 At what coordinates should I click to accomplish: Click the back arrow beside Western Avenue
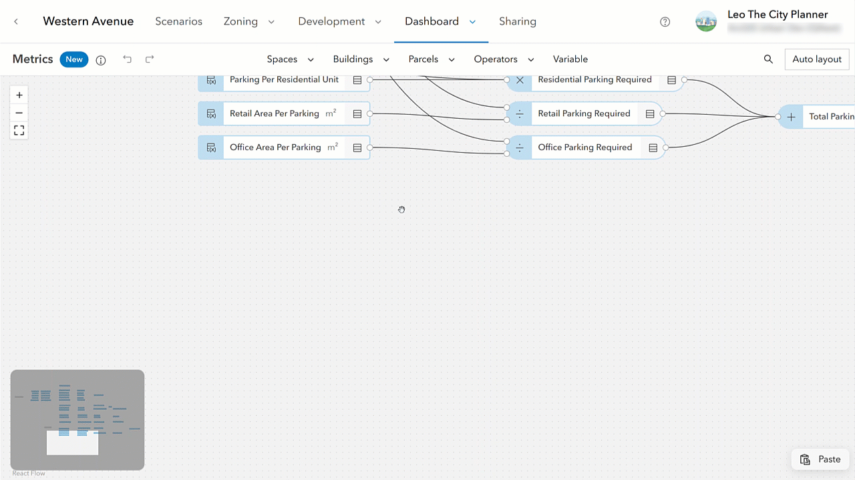15,21
